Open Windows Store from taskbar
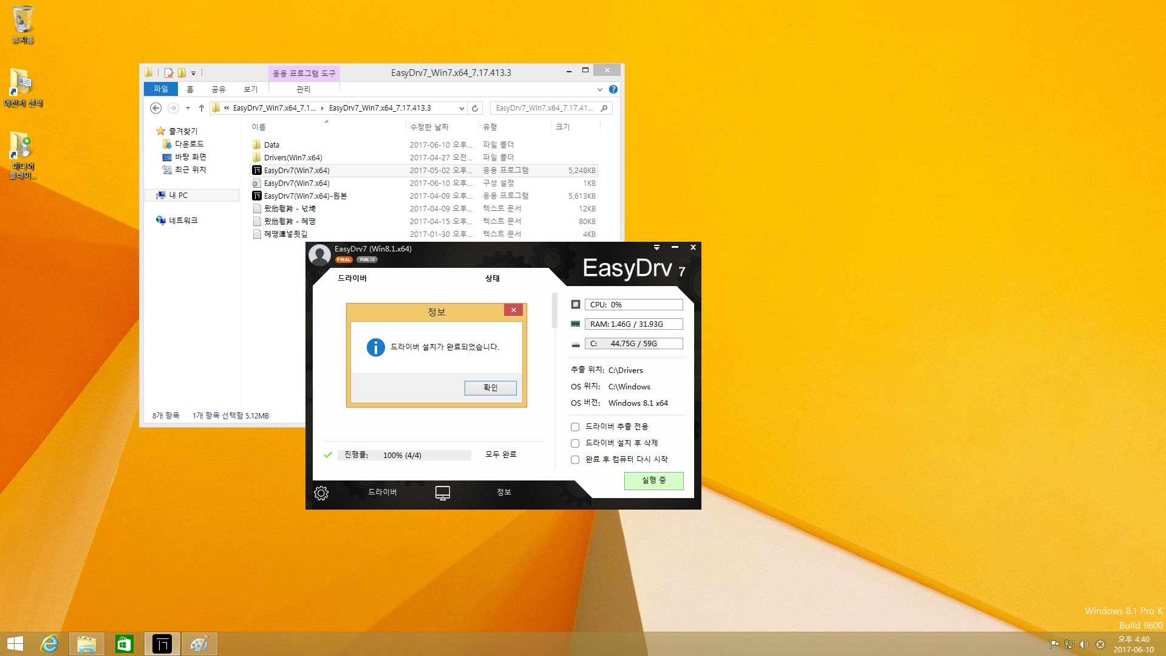1166x656 pixels. point(124,644)
